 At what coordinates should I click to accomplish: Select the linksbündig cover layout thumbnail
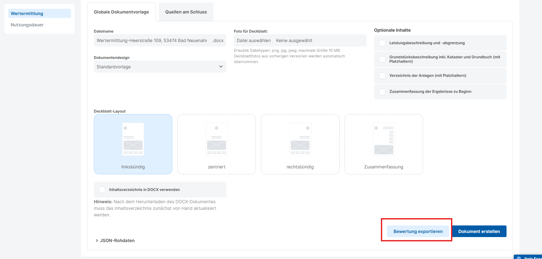(x=133, y=140)
